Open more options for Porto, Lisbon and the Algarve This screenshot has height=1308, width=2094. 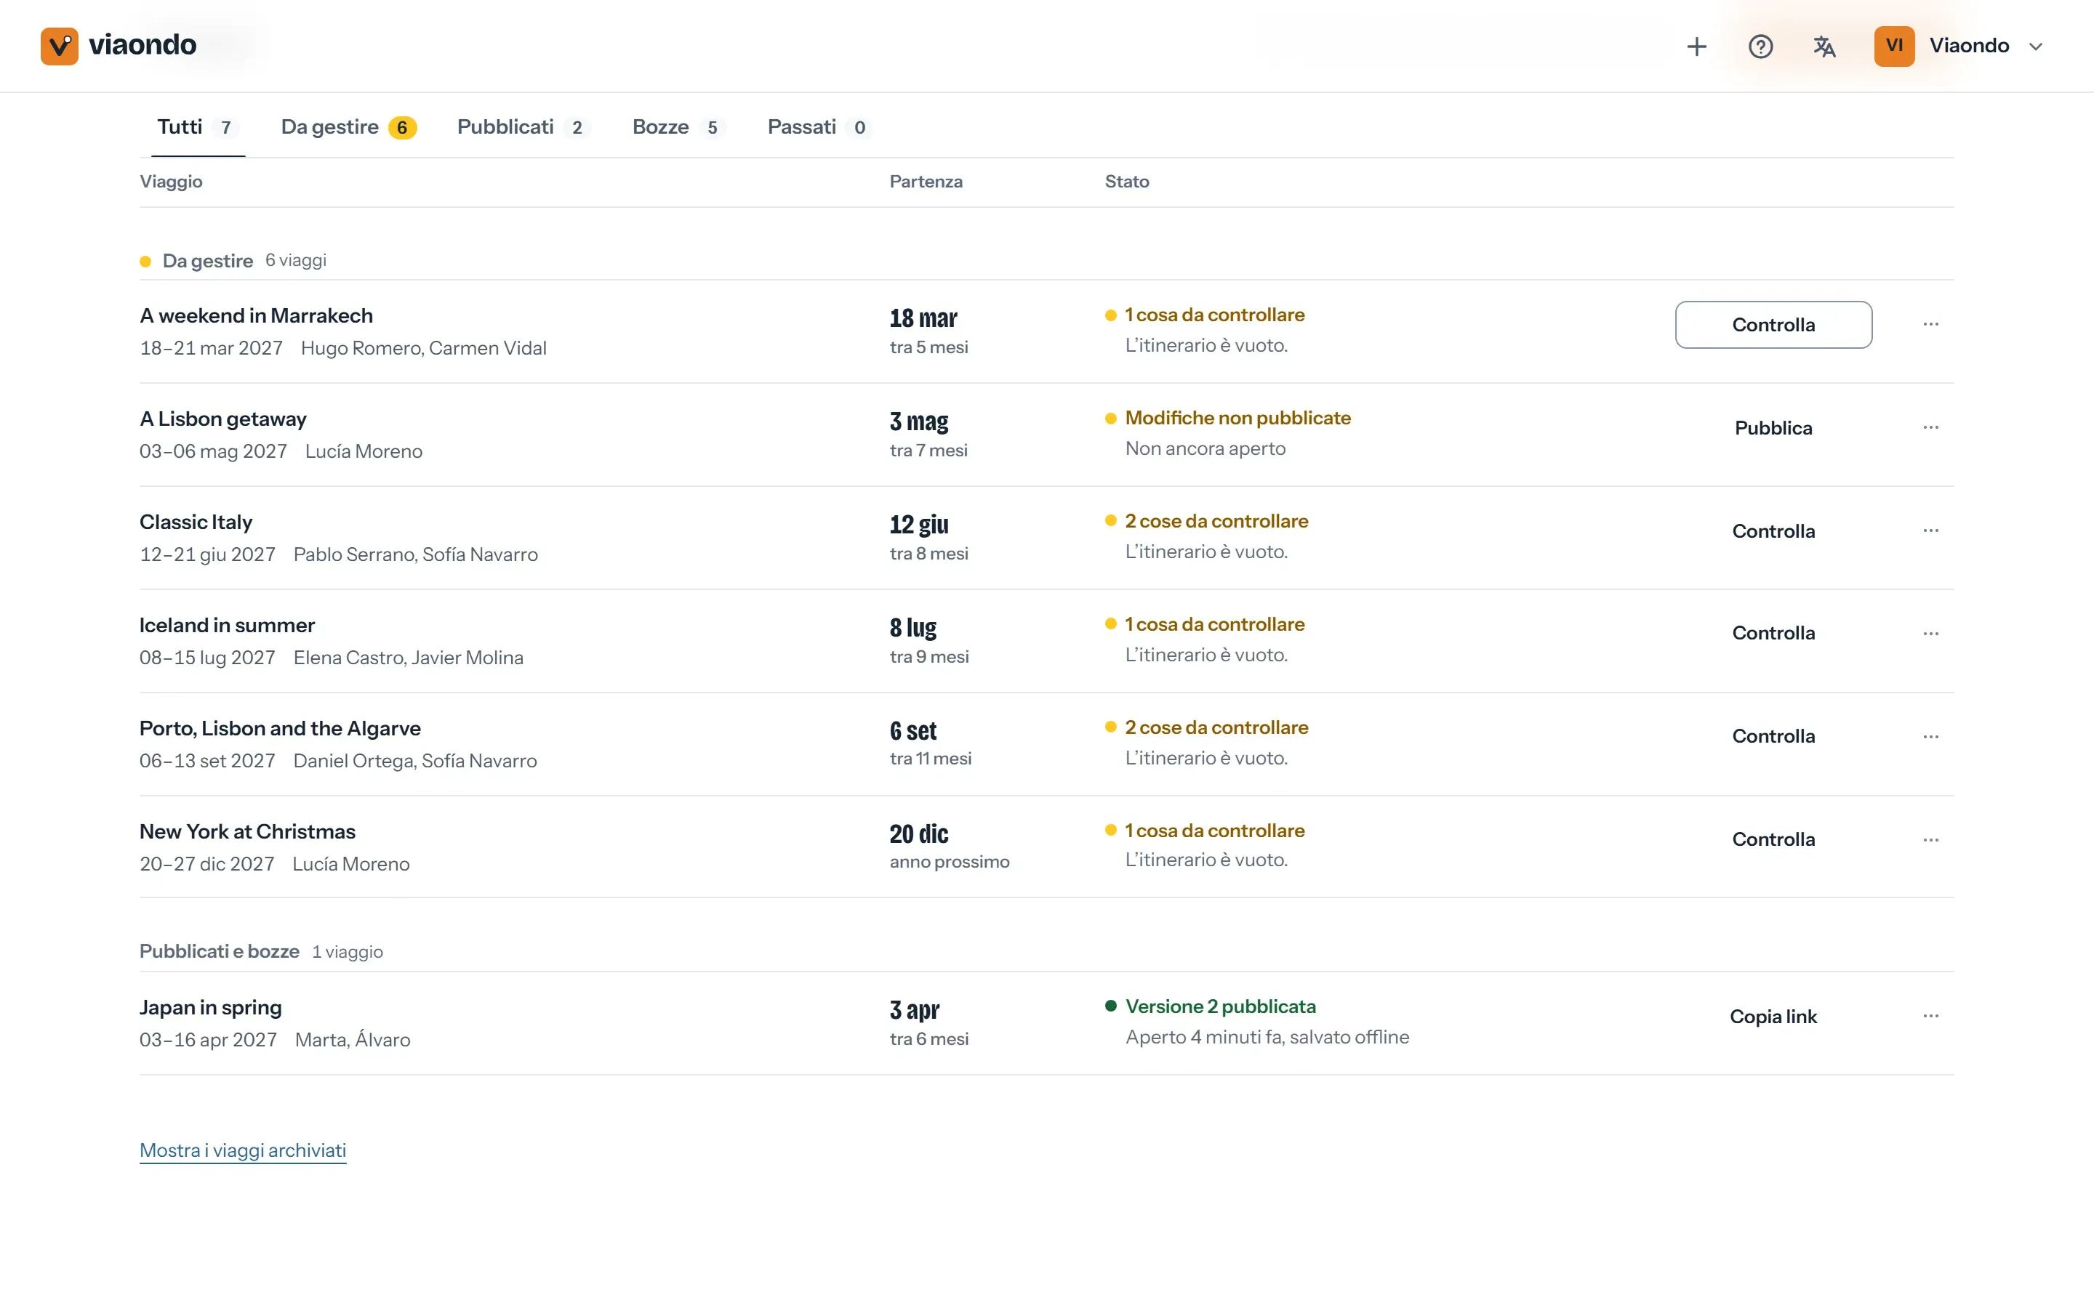tap(1930, 736)
